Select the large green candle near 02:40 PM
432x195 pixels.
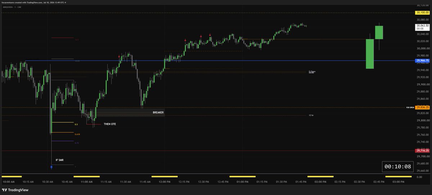point(370,54)
